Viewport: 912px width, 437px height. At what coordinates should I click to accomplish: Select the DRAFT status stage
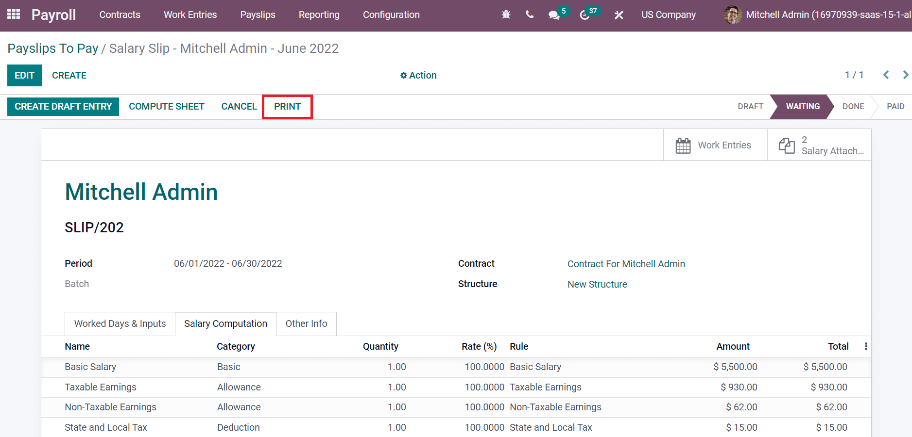(x=750, y=106)
